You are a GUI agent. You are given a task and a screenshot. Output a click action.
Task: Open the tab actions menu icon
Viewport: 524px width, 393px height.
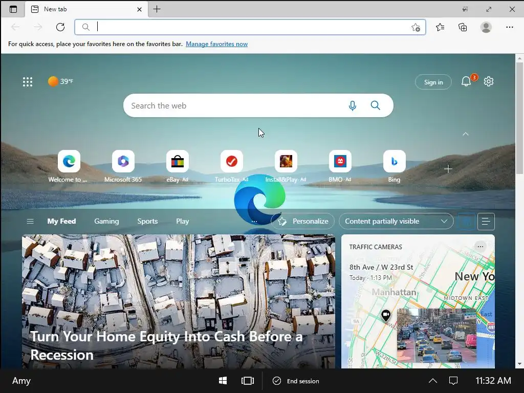[x=13, y=9]
